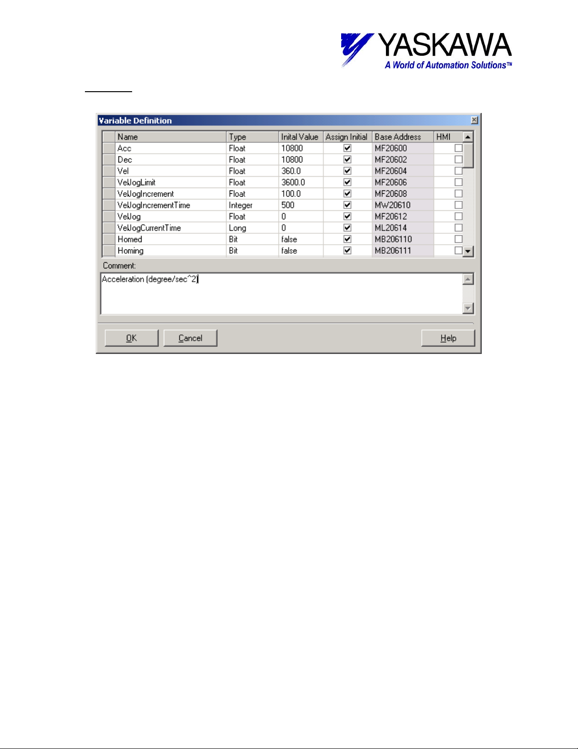Screen dimensions: 578x749
Task: Click the Comment box scroll down arrow
Action: click(x=468, y=308)
